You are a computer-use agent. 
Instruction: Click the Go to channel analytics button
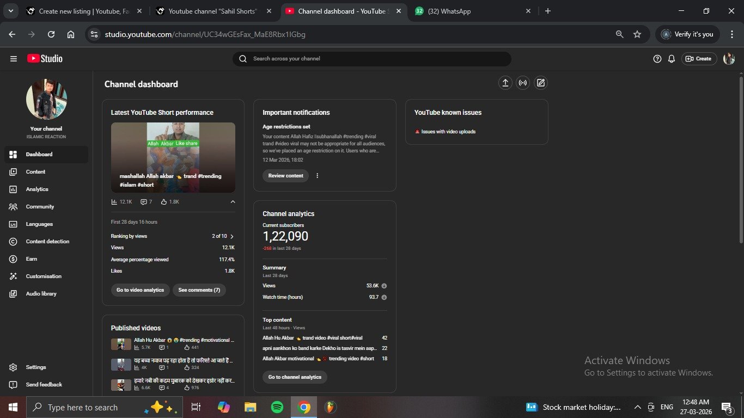tap(295, 377)
